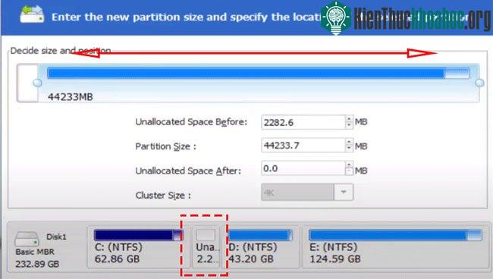The height and width of the screenshot is (279, 493).
Task: Click the 44233MB size label
Action: point(71,97)
